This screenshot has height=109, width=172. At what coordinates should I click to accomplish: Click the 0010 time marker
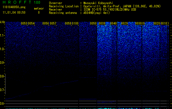164,23
